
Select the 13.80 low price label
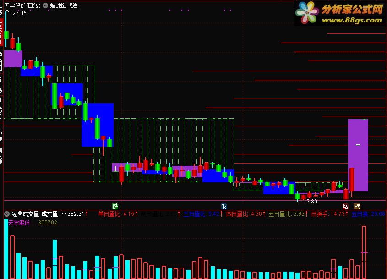(x=310, y=202)
